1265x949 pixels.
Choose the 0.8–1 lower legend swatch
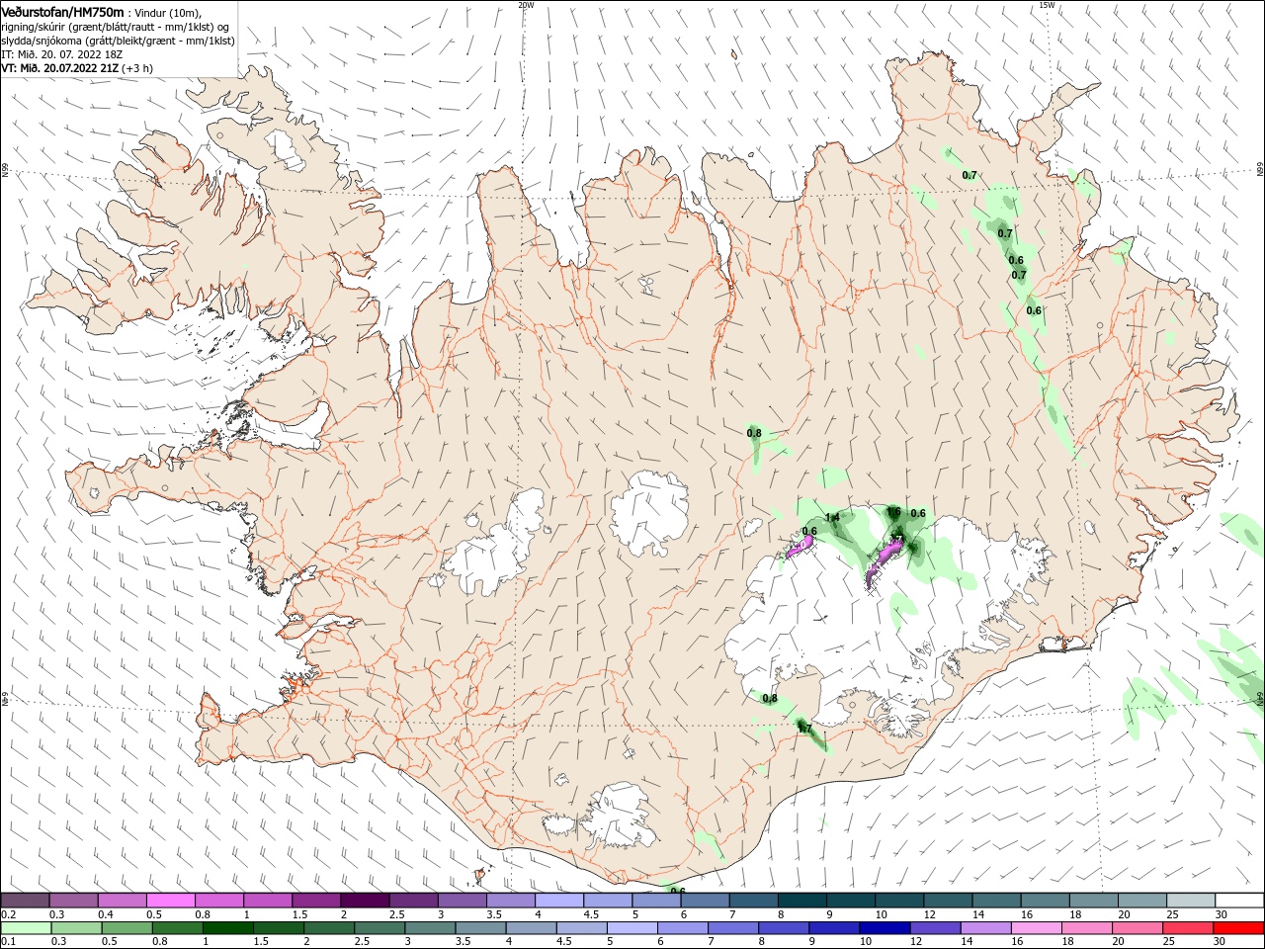click(x=178, y=927)
